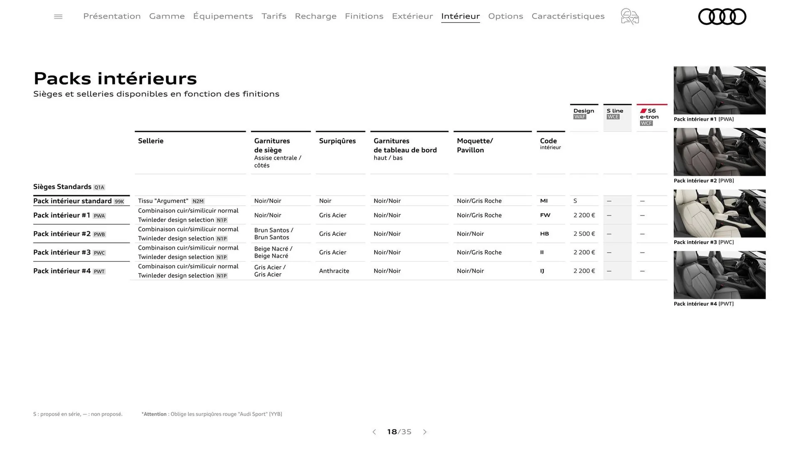Click the WCE code tag under S line
The width and height of the screenshot is (799, 449).
(612, 117)
